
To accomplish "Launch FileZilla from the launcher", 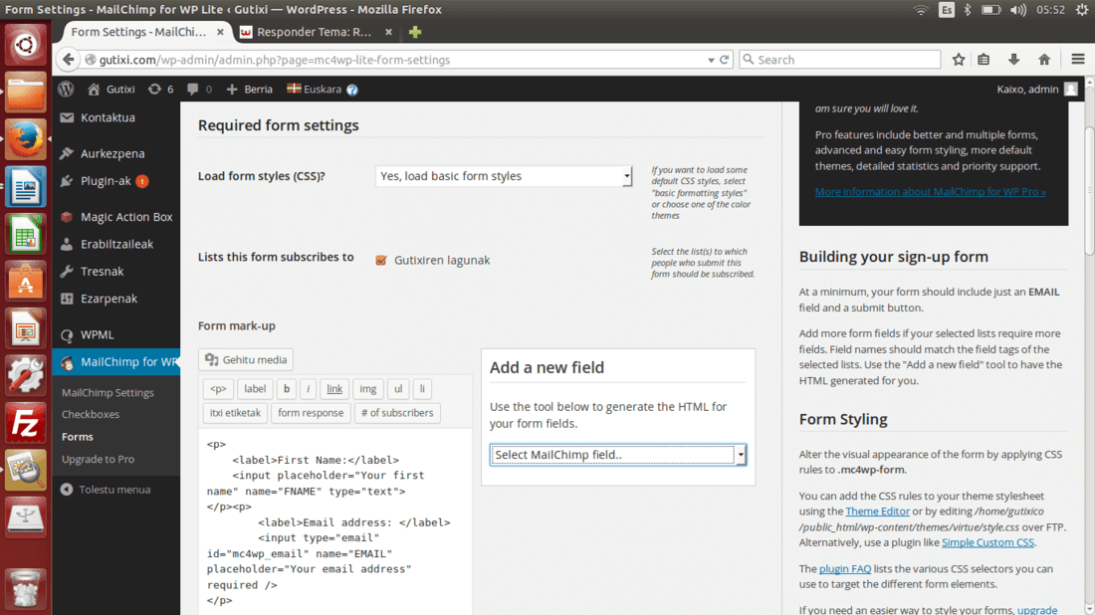I will point(25,423).
